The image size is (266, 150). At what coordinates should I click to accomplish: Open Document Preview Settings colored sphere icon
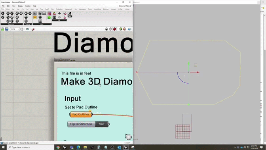(x=125, y=29)
